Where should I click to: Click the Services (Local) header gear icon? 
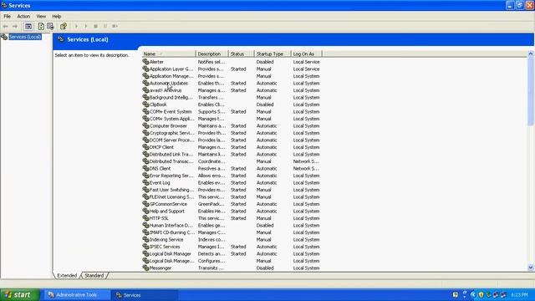pos(61,39)
